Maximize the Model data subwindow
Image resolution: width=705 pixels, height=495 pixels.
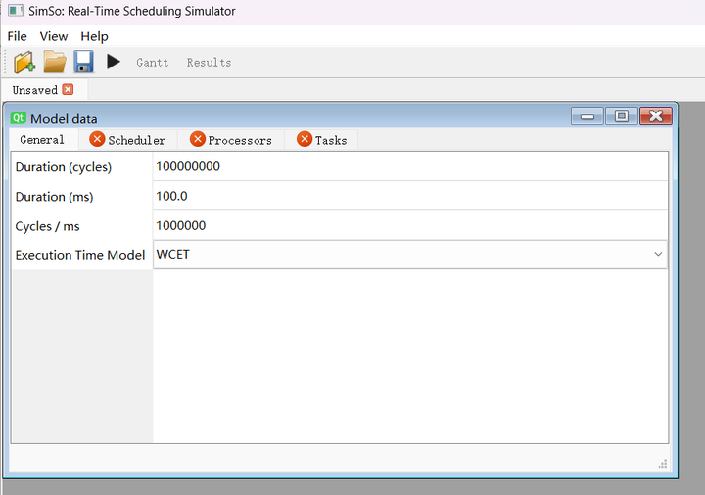tap(622, 116)
